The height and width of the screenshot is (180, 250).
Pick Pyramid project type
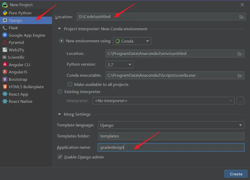pyautogui.click(x=26, y=43)
